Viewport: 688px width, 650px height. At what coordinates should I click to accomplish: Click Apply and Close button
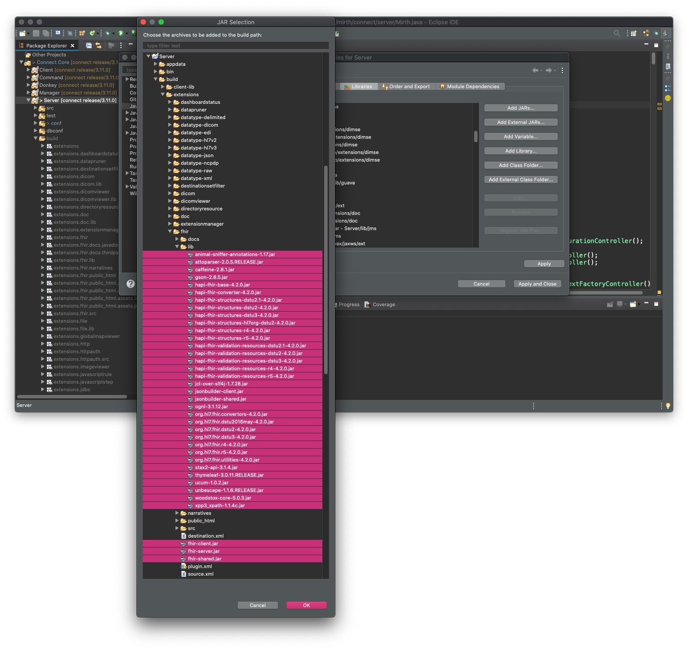click(x=537, y=284)
